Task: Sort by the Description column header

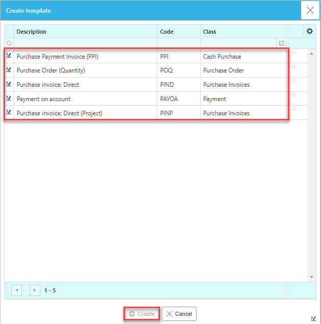Action: pyautogui.click(x=32, y=32)
